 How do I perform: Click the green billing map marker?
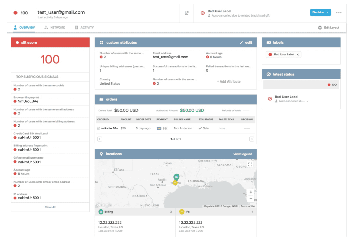(176, 177)
